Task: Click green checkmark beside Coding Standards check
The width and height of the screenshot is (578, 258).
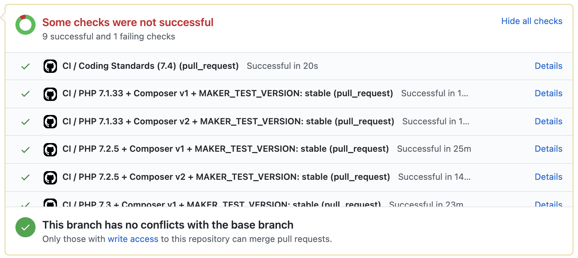Action: coord(25,66)
